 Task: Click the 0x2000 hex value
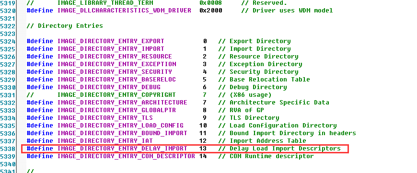click(x=210, y=11)
